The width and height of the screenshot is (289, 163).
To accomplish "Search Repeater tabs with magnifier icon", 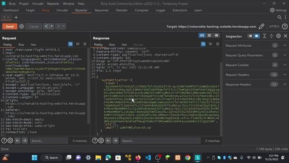I will tap(280, 17).
